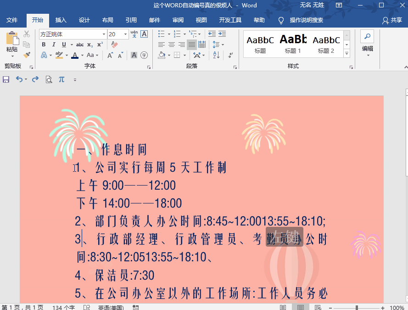The height and width of the screenshot is (310, 408).
Task: Clear all formatting with the eraser icon
Action: [113, 45]
